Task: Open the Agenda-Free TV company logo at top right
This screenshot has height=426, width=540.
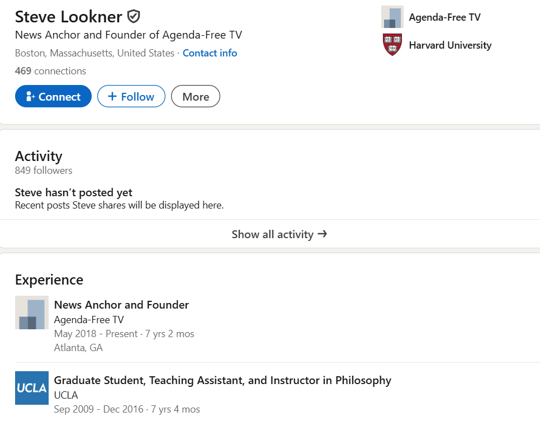Action: [x=392, y=17]
